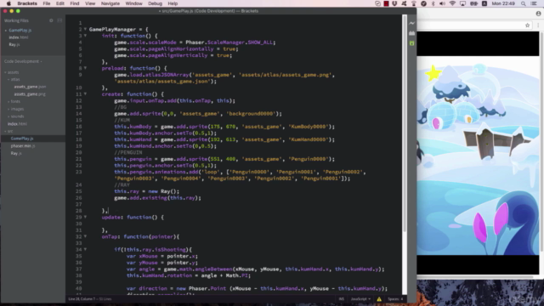Open Spotlight search magnifier
544x306 pixels.
tap(524, 3)
